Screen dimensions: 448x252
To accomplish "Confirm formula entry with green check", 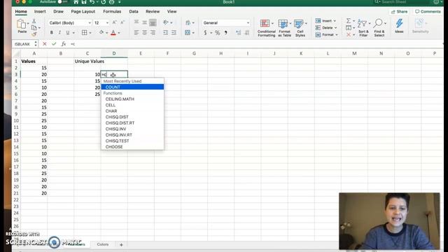I will tap(54, 44).
